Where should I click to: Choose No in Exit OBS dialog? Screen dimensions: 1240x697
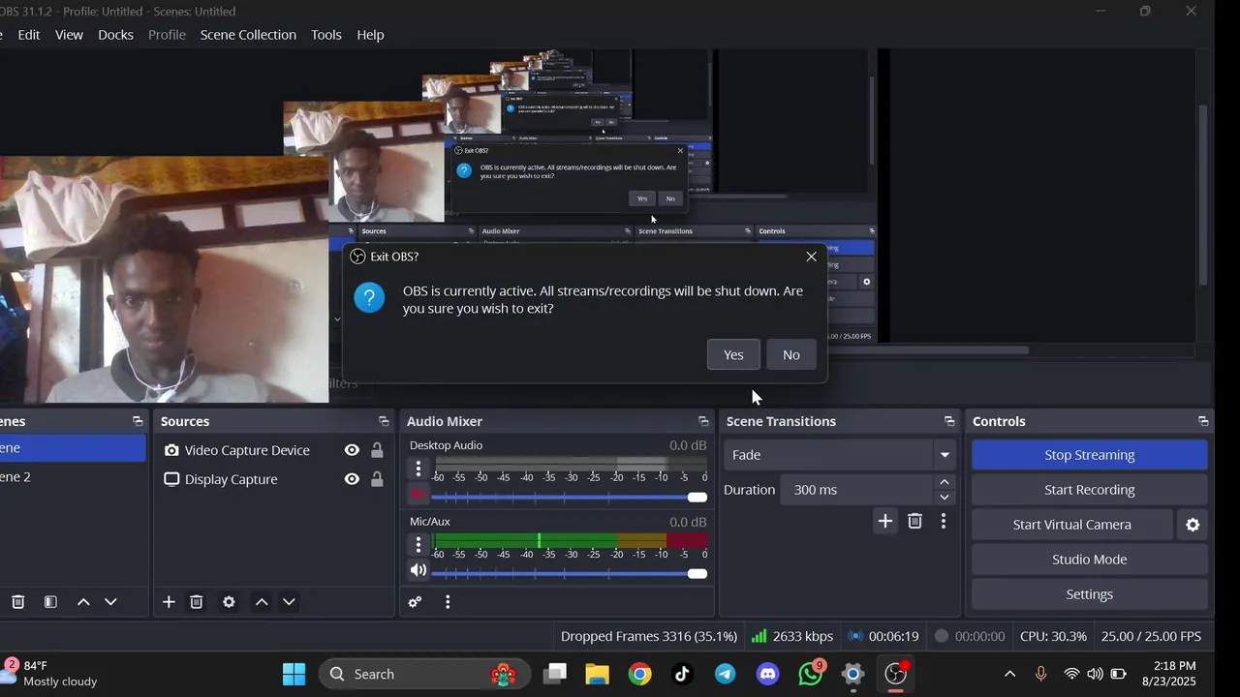pyautogui.click(x=791, y=354)
